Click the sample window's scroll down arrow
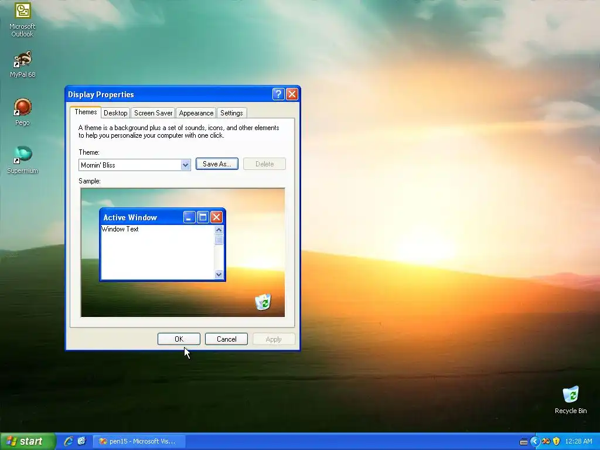The image size is (600, 450). 219,274
